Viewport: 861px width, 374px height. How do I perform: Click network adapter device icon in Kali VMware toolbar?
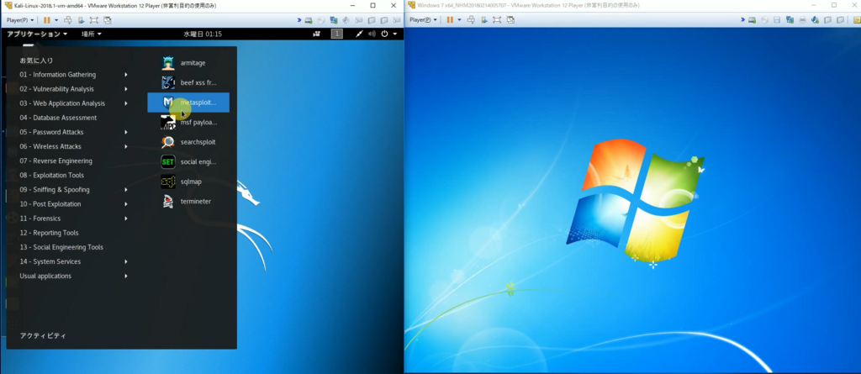click(x=333, y=20)
